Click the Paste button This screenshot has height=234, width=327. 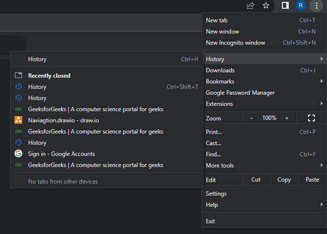[312, 180]
